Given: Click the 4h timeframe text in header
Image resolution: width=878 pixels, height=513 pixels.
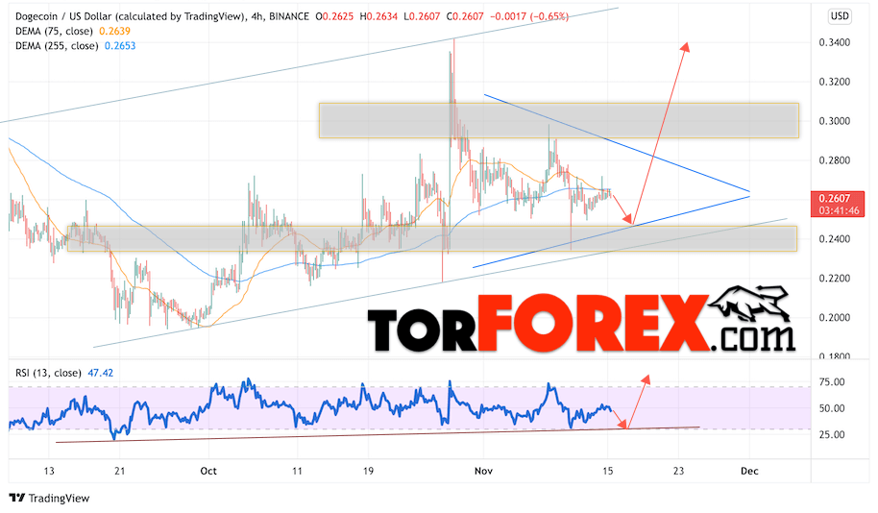Looking at the screenshot, I should click(256, 16).
